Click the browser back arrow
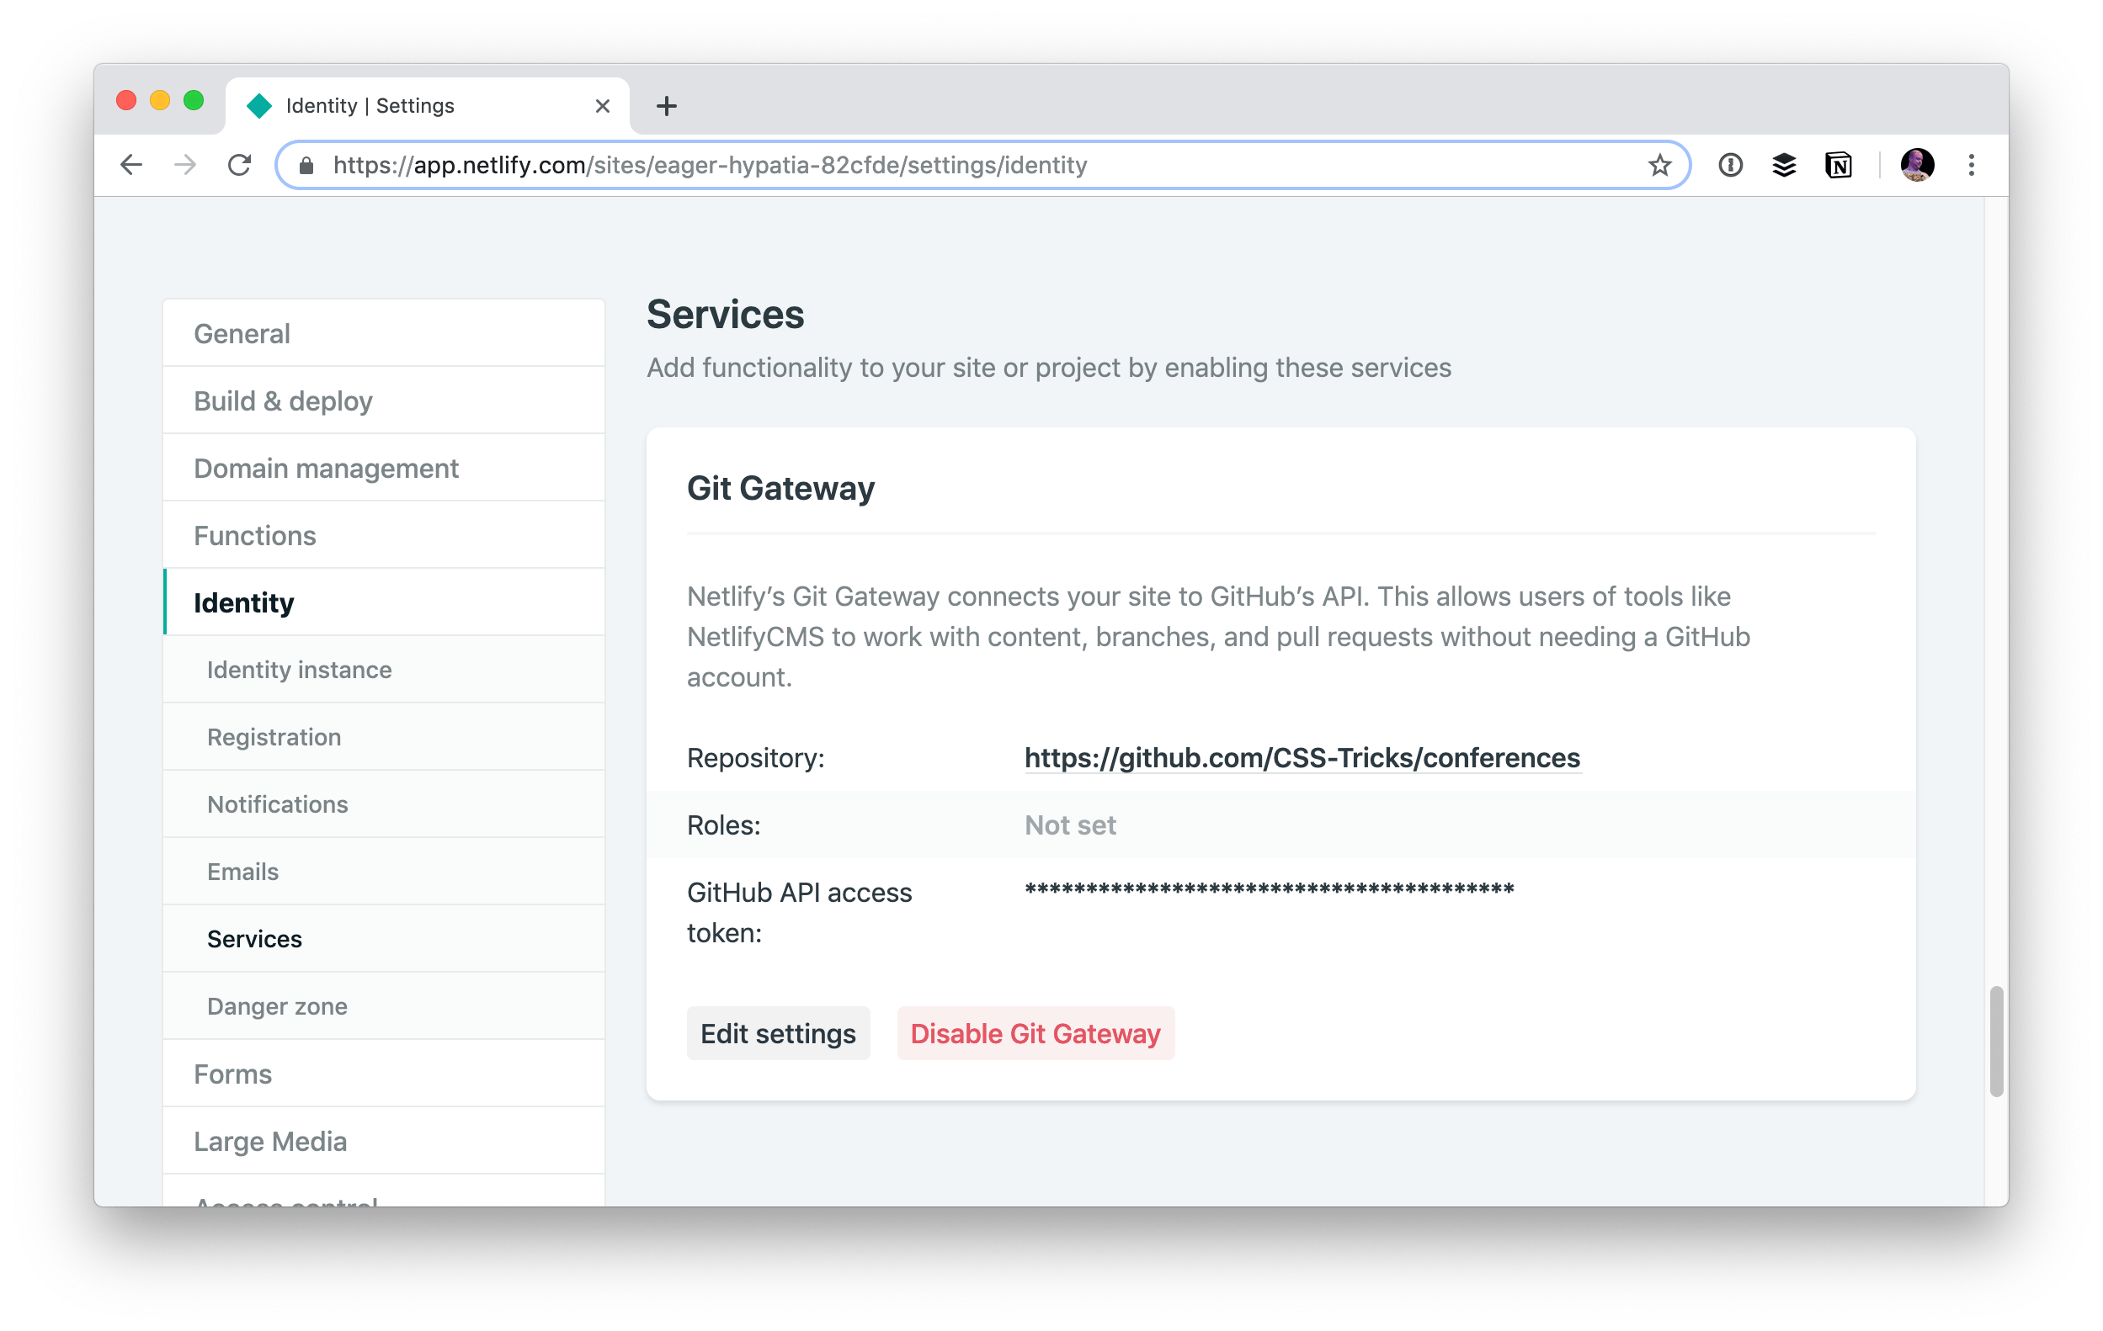The width and height of the screenshot is (2103, 1331). (131, 165)
